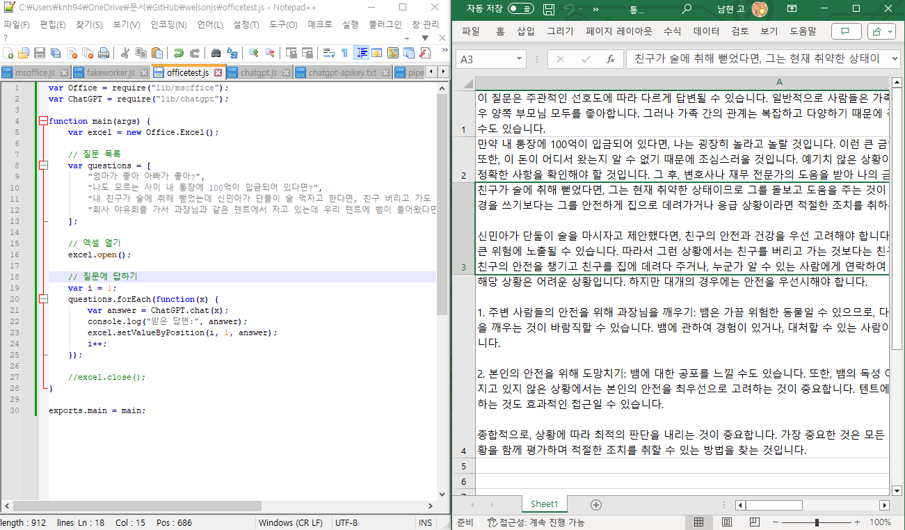This screenshot has height=530, width=905.
Task: Click the Redo arrow icon in Notepad++
Action: (195, 53)
